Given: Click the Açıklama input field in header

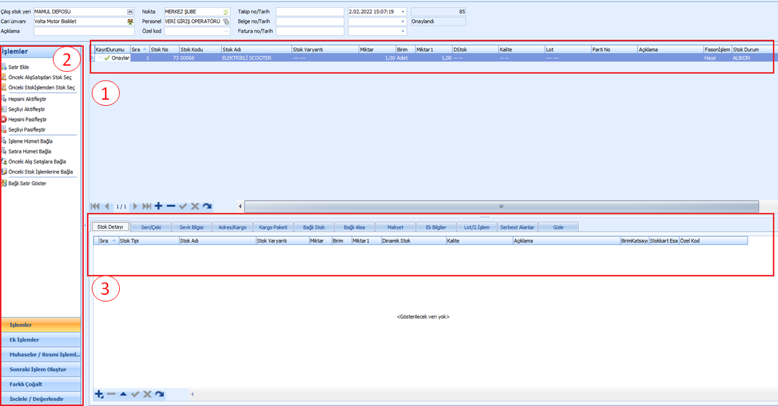Looking at the screenshot, I should (84, 31).
